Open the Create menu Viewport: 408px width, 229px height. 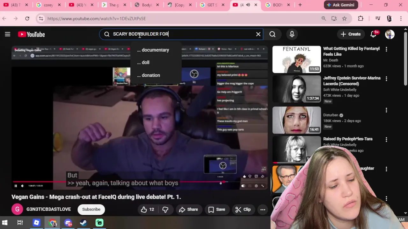tap(351, 34)
